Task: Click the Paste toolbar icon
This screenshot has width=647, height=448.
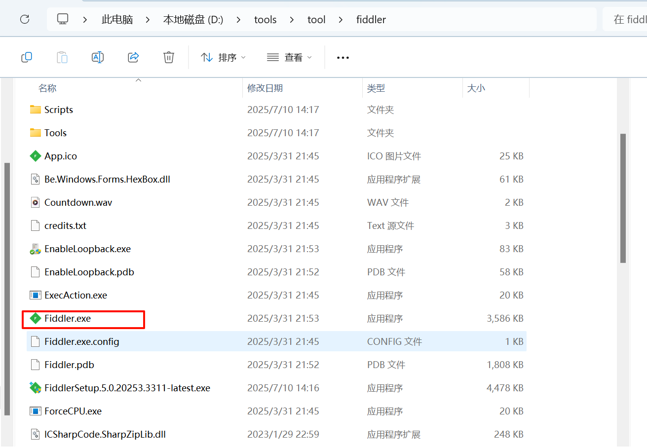Action: [x=62, y=57]
